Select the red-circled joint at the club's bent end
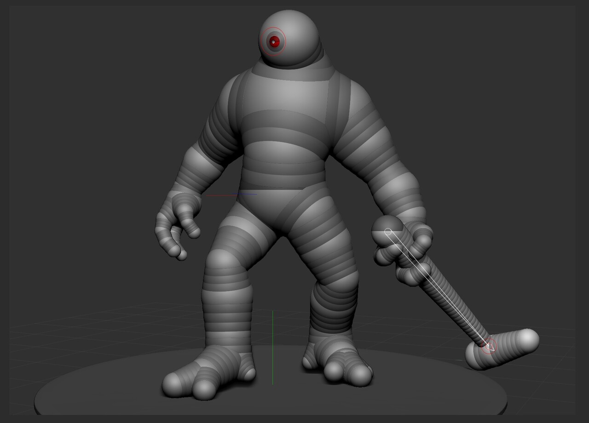Screen dimensions: 589x423 click(x=489, y=347)
